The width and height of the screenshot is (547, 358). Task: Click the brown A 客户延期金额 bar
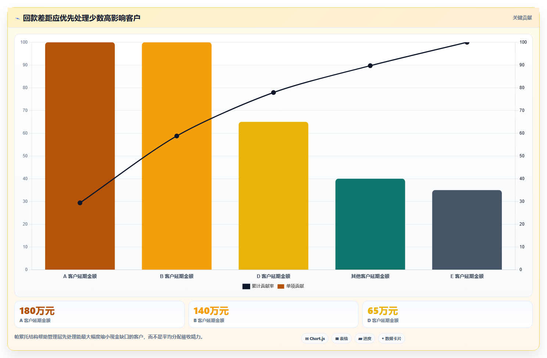tap(80, 156)
